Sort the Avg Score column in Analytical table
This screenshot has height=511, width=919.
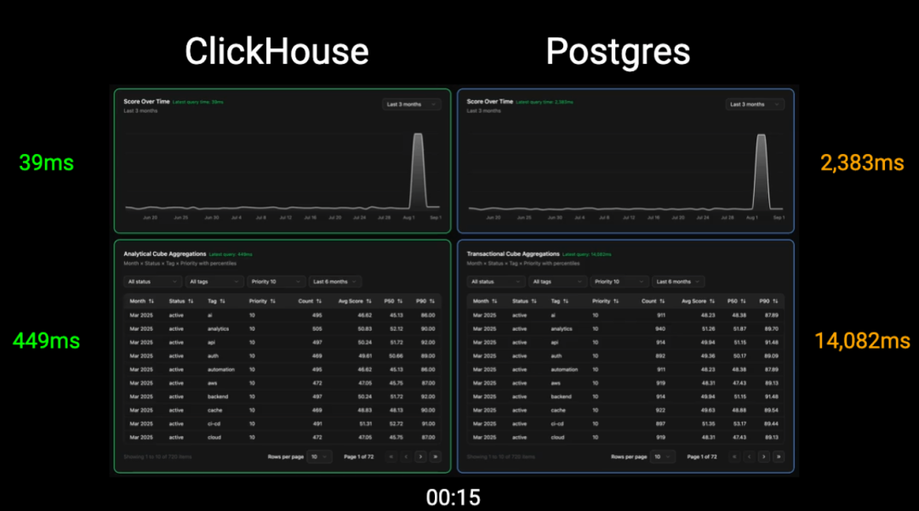(357, 301)
